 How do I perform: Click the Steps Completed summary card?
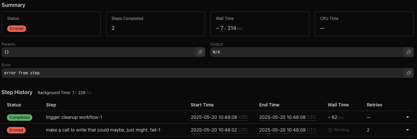155,24
